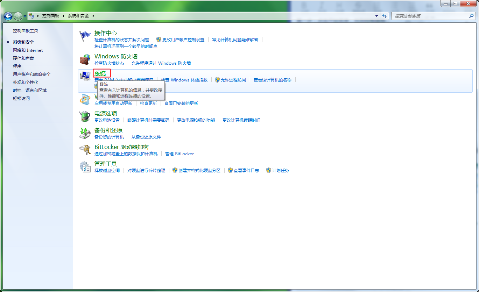This screenshot has height=292, width=479.
Task: Go back with the Back arrow button
Action: tap(8, 16)
